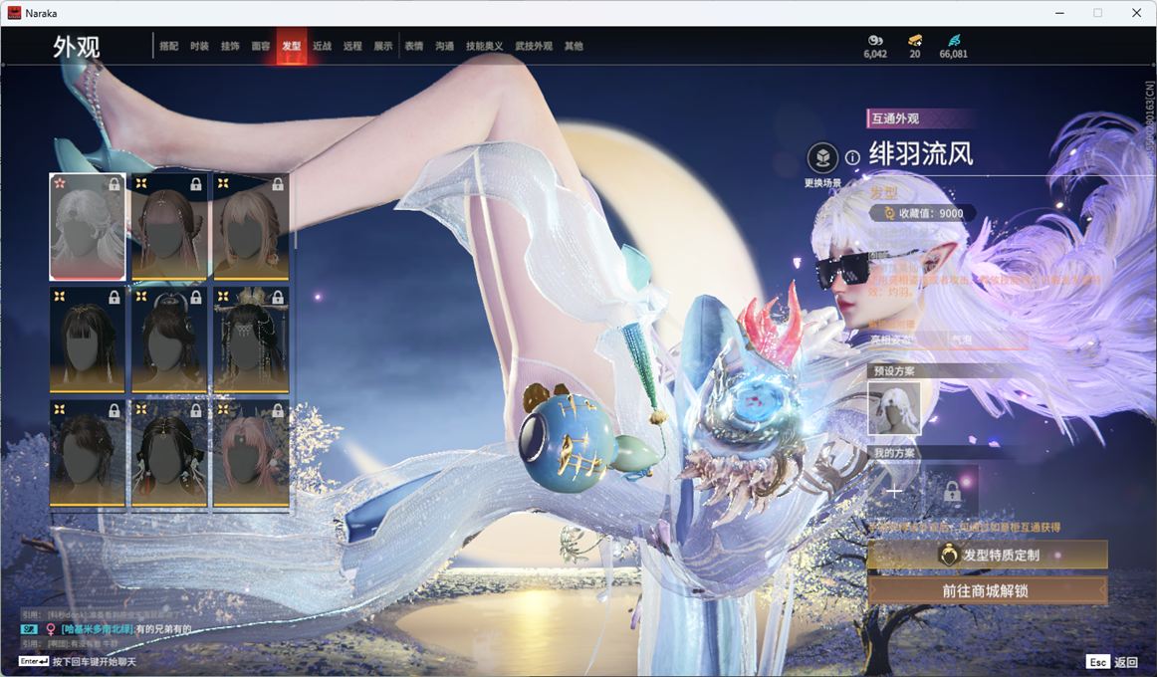Click the 外观 page title

tap(76, 47)
